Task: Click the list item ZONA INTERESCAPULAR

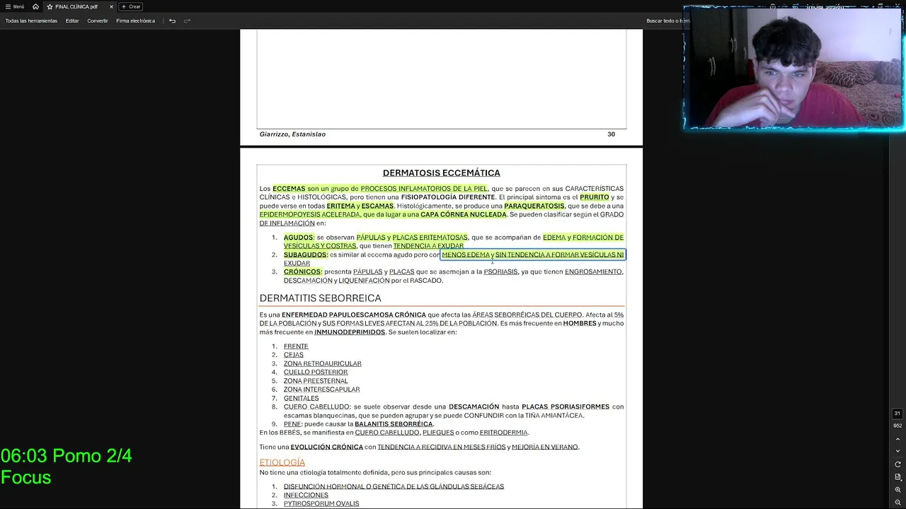Action: coord(321,390)
